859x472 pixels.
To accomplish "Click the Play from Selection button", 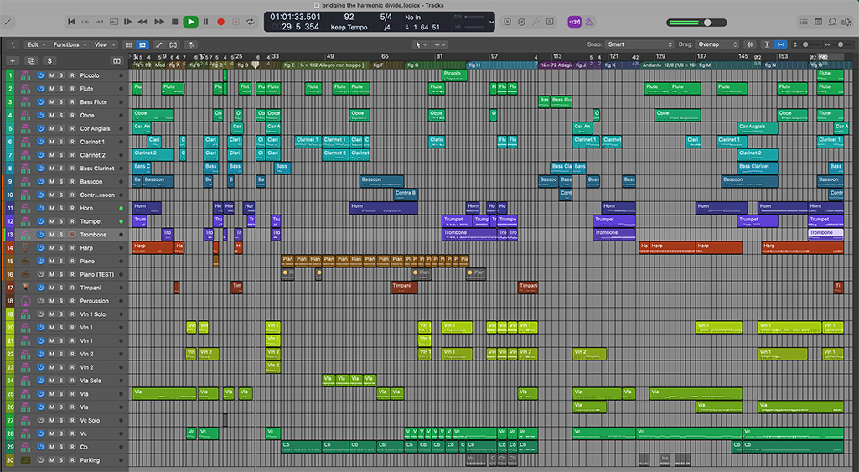I will coord(127,22).
